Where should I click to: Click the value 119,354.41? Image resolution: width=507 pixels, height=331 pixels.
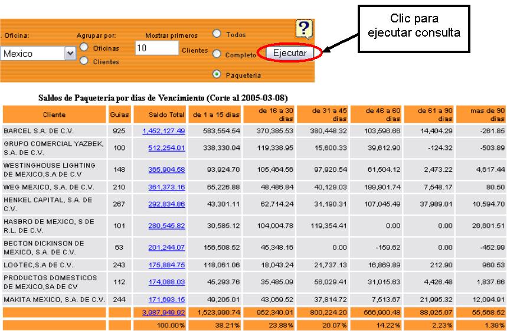329,225
